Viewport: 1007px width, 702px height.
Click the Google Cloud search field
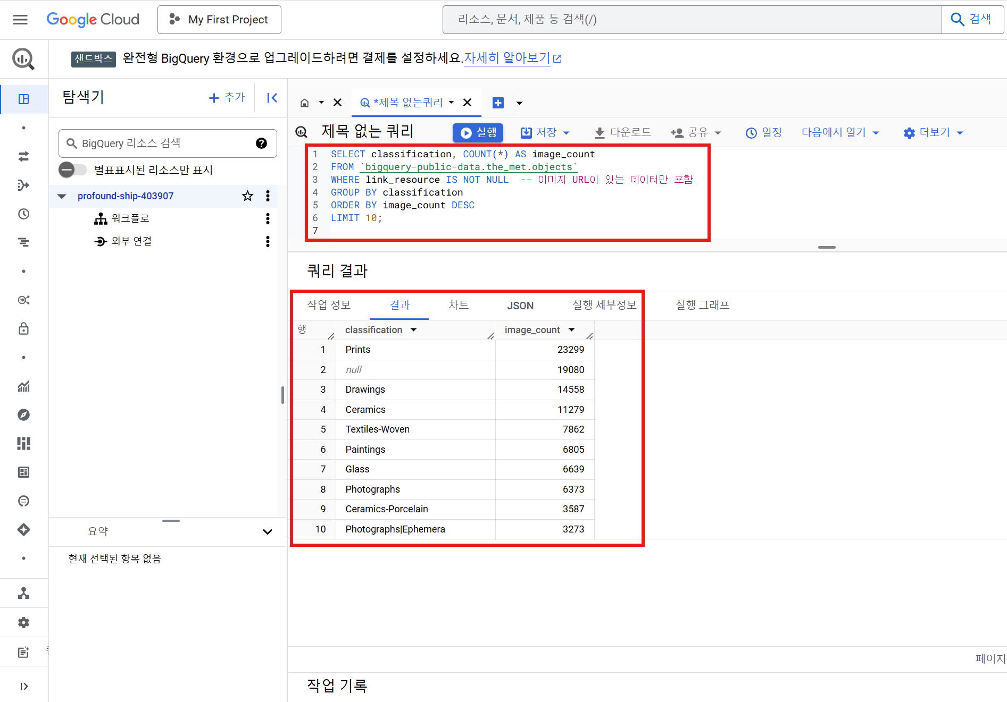tap(692, 20)
